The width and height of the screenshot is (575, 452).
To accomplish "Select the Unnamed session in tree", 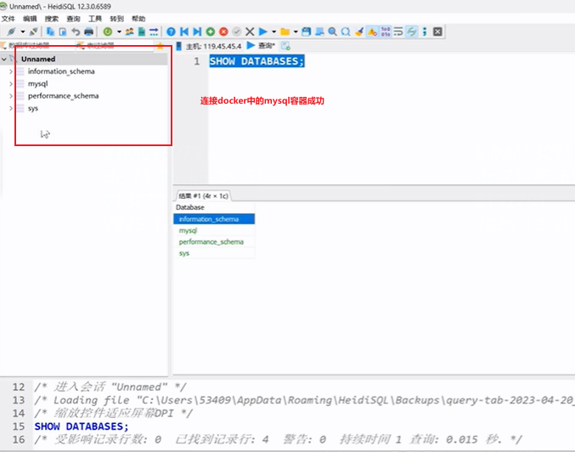I will (38, 59).
